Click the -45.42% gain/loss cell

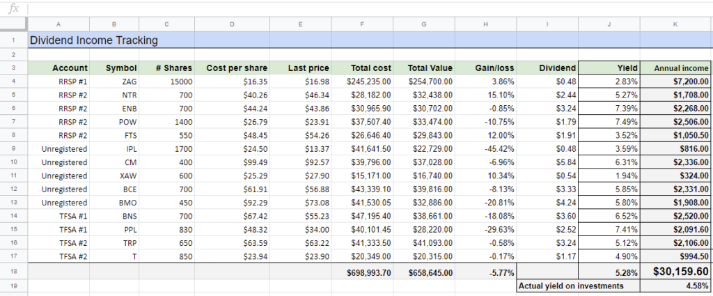(485, 148)
